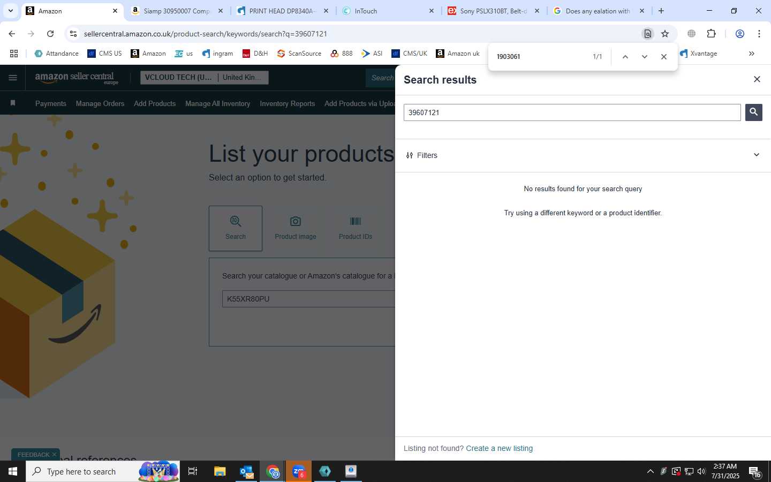Focus the search field containing 39607121
The width and height of the screenshot is (771, 482).
[572, 112]
